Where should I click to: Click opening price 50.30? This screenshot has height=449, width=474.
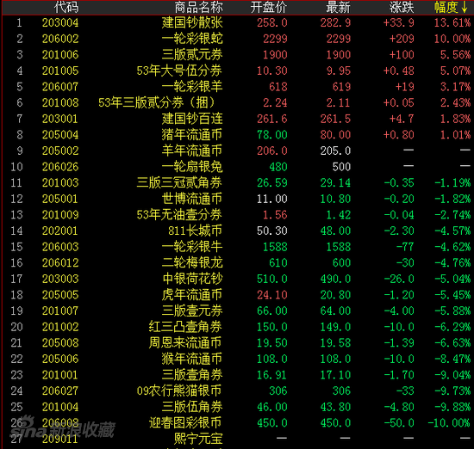click(x=272, y=231)
